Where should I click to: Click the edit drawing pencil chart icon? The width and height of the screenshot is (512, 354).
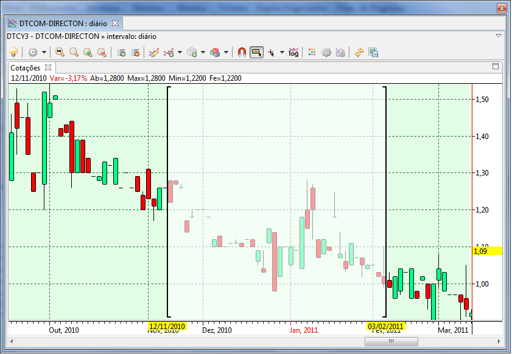coord(154,52)
